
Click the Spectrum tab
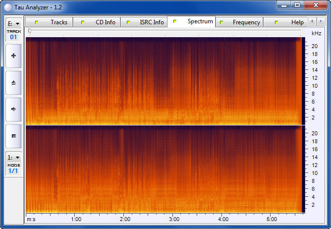coord(200,21)
